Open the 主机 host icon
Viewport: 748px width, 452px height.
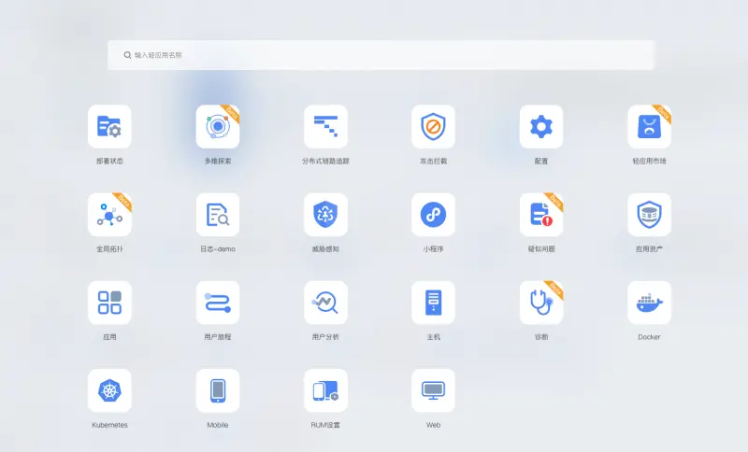pyautogui.click(x=433, y=303)
